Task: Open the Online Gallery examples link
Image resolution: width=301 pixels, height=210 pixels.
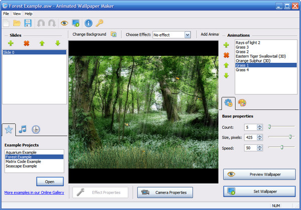Action: pyautogui.click(x=34, y=192)
